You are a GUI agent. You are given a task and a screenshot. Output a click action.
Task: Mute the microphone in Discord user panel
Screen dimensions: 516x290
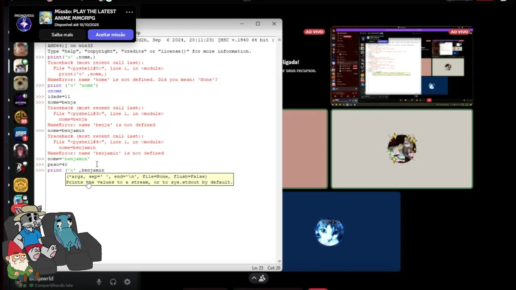point(99,282)
